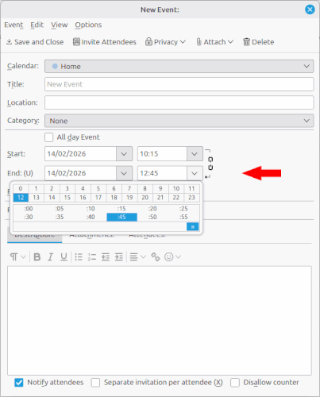Image resolution: width=320 pixels, height=397 pixels.
Task: Close the New Event window
Action: tap(310, 10)
